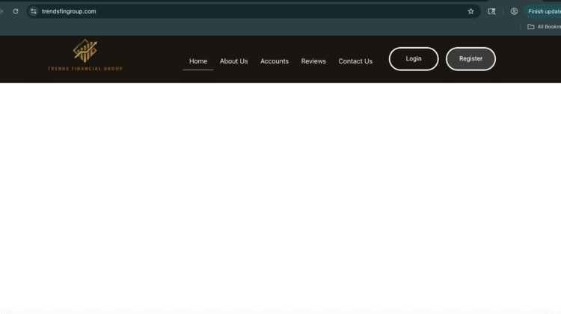Click the Finish update button
Screen dimensions: 561x314
point(544,11)
